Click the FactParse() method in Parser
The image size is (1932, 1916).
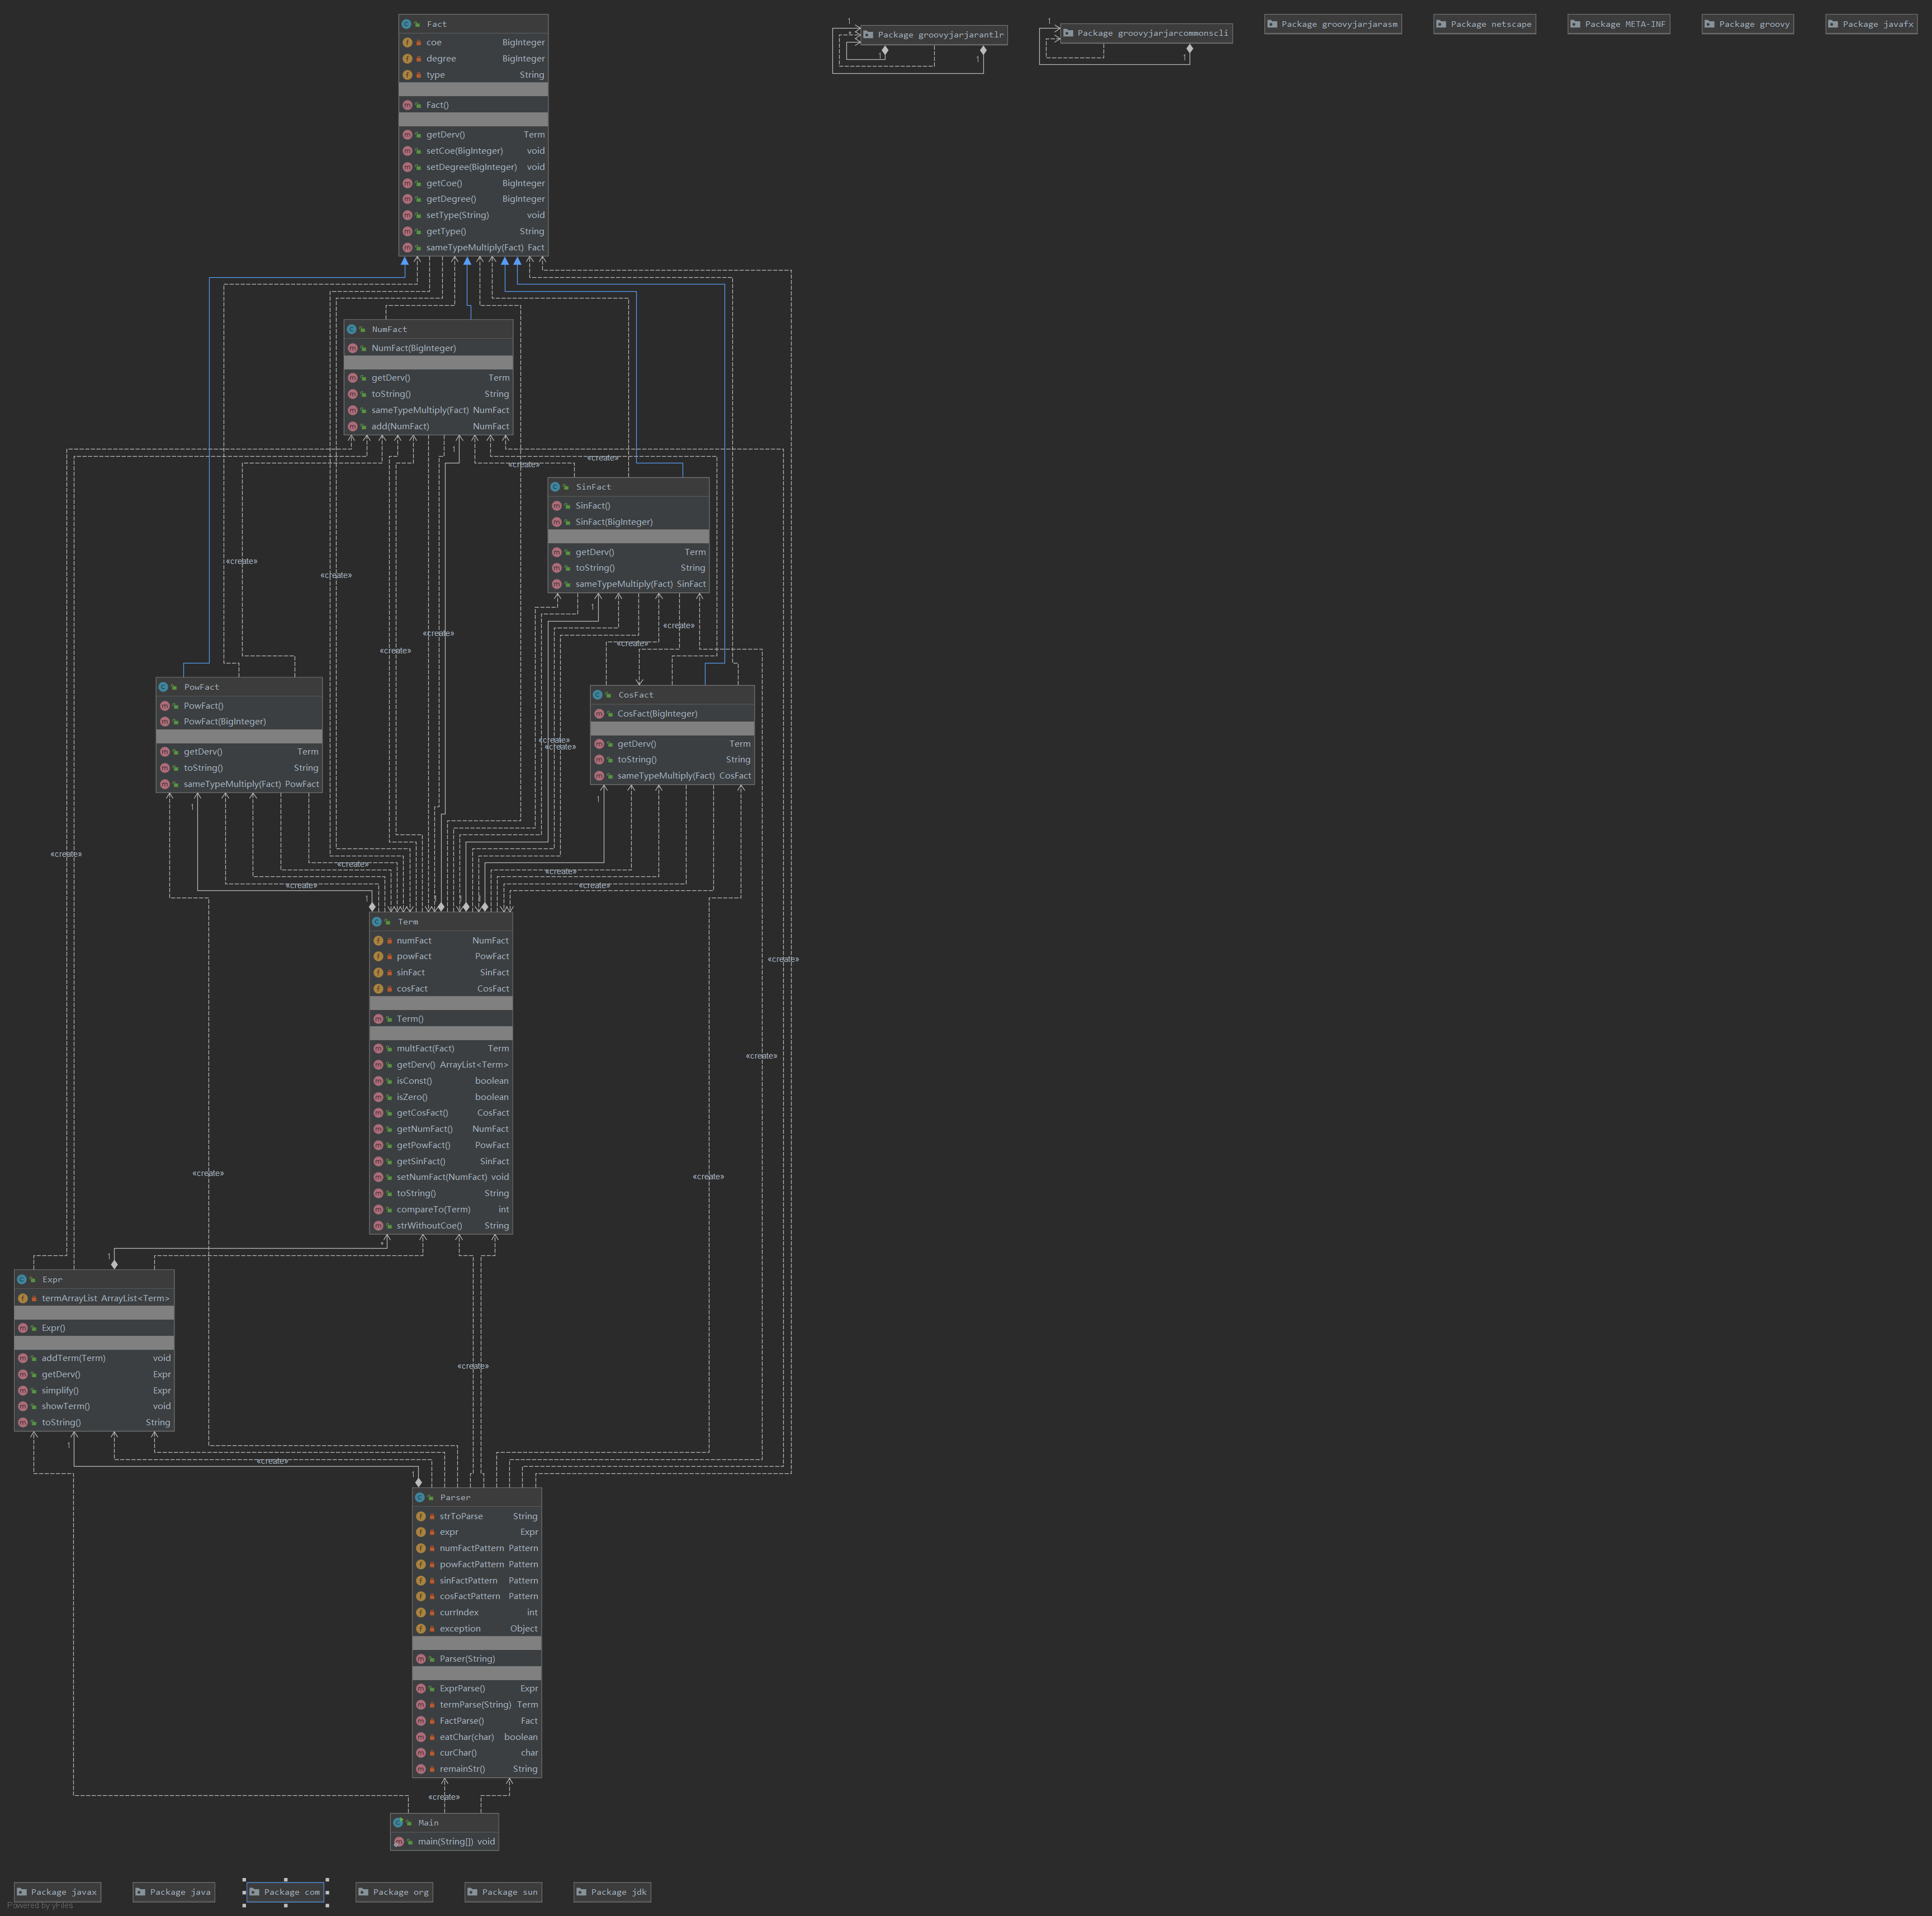(x=461, y=1721)
